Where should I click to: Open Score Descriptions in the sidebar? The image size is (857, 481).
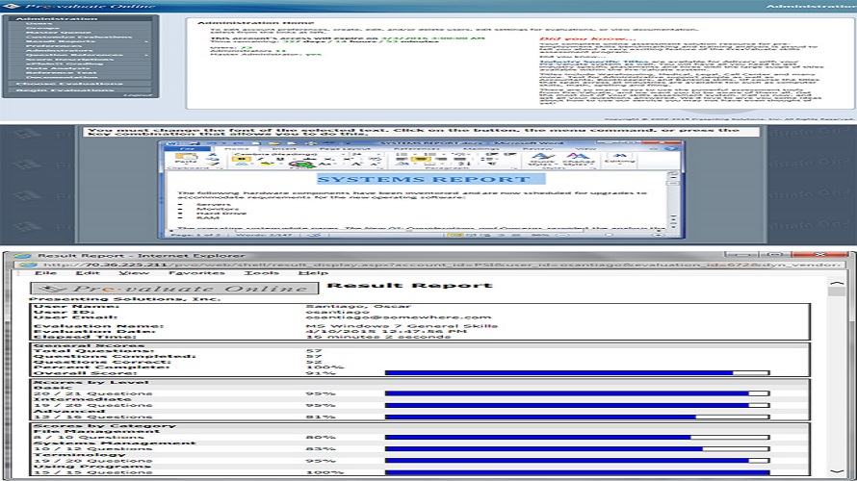pos(70,59)
